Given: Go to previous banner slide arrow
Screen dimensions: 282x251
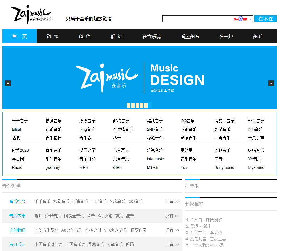Looking at the screenshot, I should coord(8,83).
